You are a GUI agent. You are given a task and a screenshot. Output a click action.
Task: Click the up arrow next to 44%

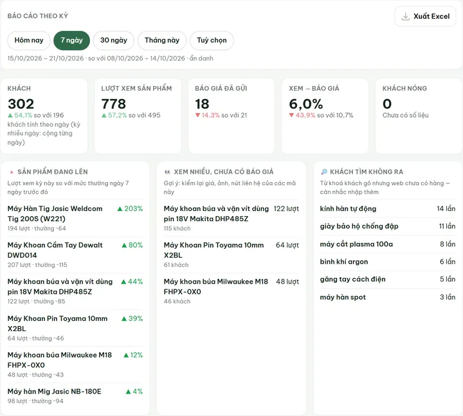point(123,282)
